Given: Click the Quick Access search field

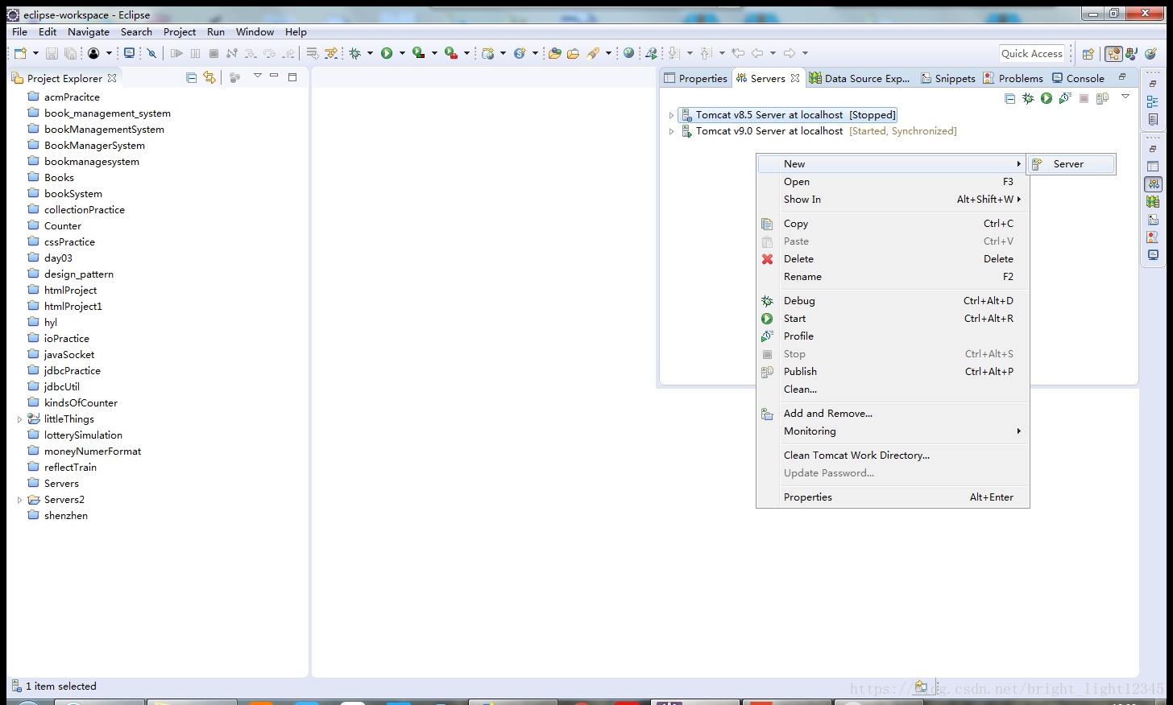Looking at the screenshot, I should (x=1032, y=54).
